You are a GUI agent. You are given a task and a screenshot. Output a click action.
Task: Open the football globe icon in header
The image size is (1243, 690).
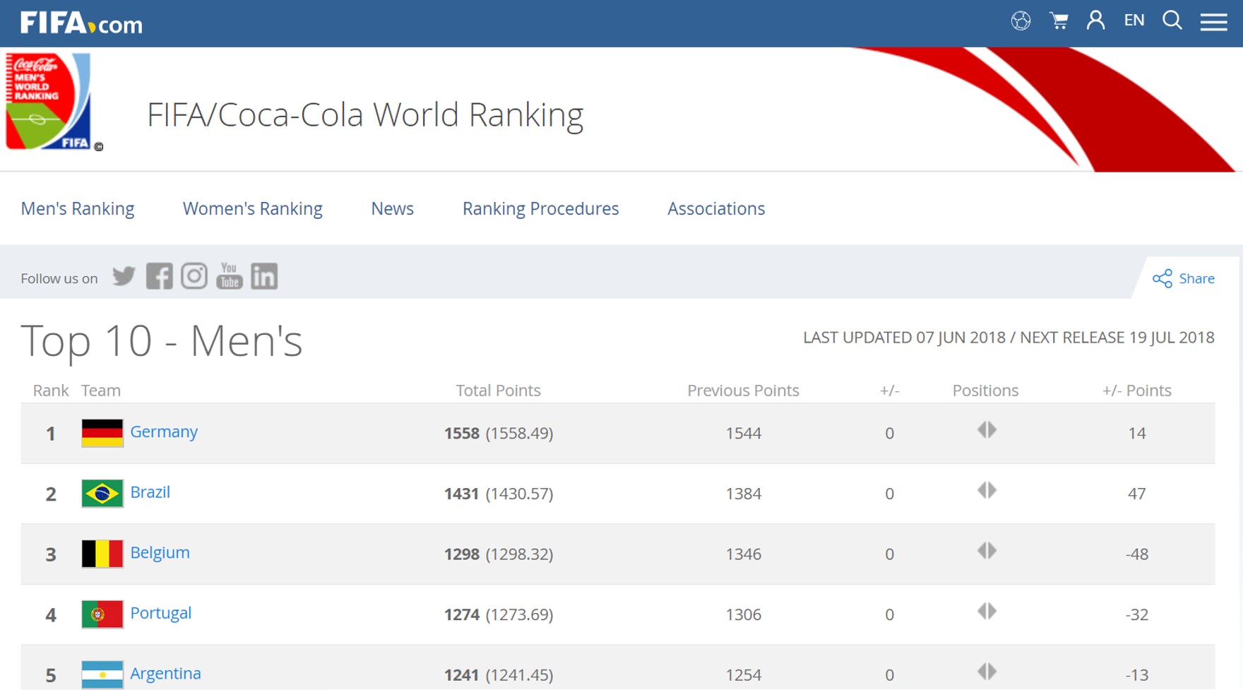1021,21
